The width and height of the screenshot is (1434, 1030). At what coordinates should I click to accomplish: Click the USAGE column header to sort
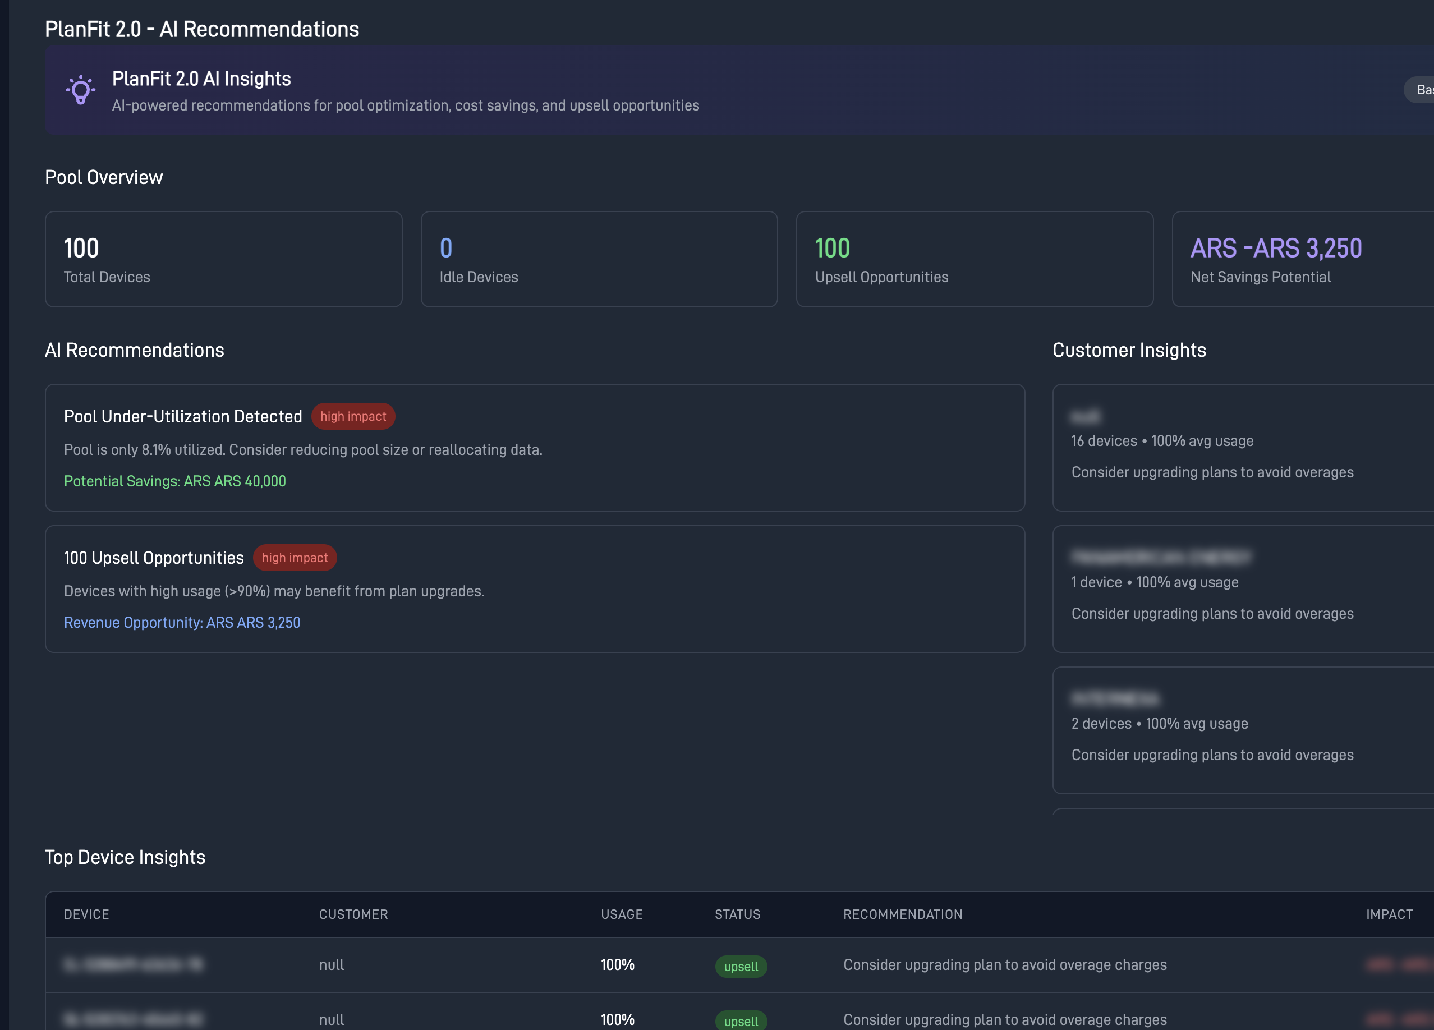[x=622, y=914]
